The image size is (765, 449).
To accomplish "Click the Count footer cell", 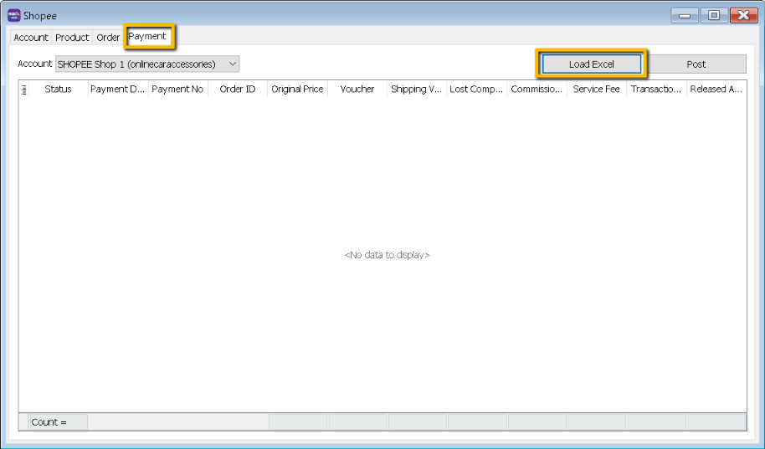I will point(57,422).
